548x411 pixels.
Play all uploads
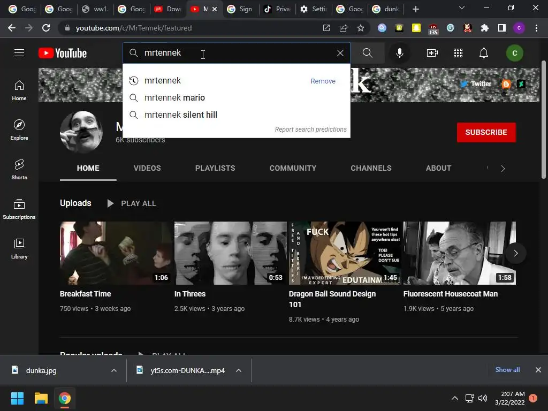point(132,203)
